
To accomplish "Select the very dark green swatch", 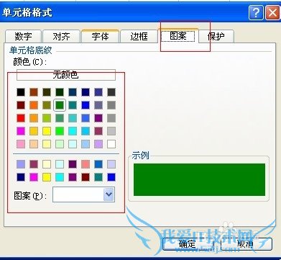I will [60, 92].
